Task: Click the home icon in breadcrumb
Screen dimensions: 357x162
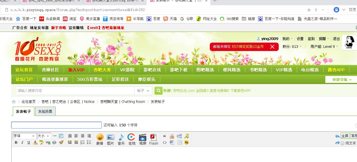Action: coord(14,102)
